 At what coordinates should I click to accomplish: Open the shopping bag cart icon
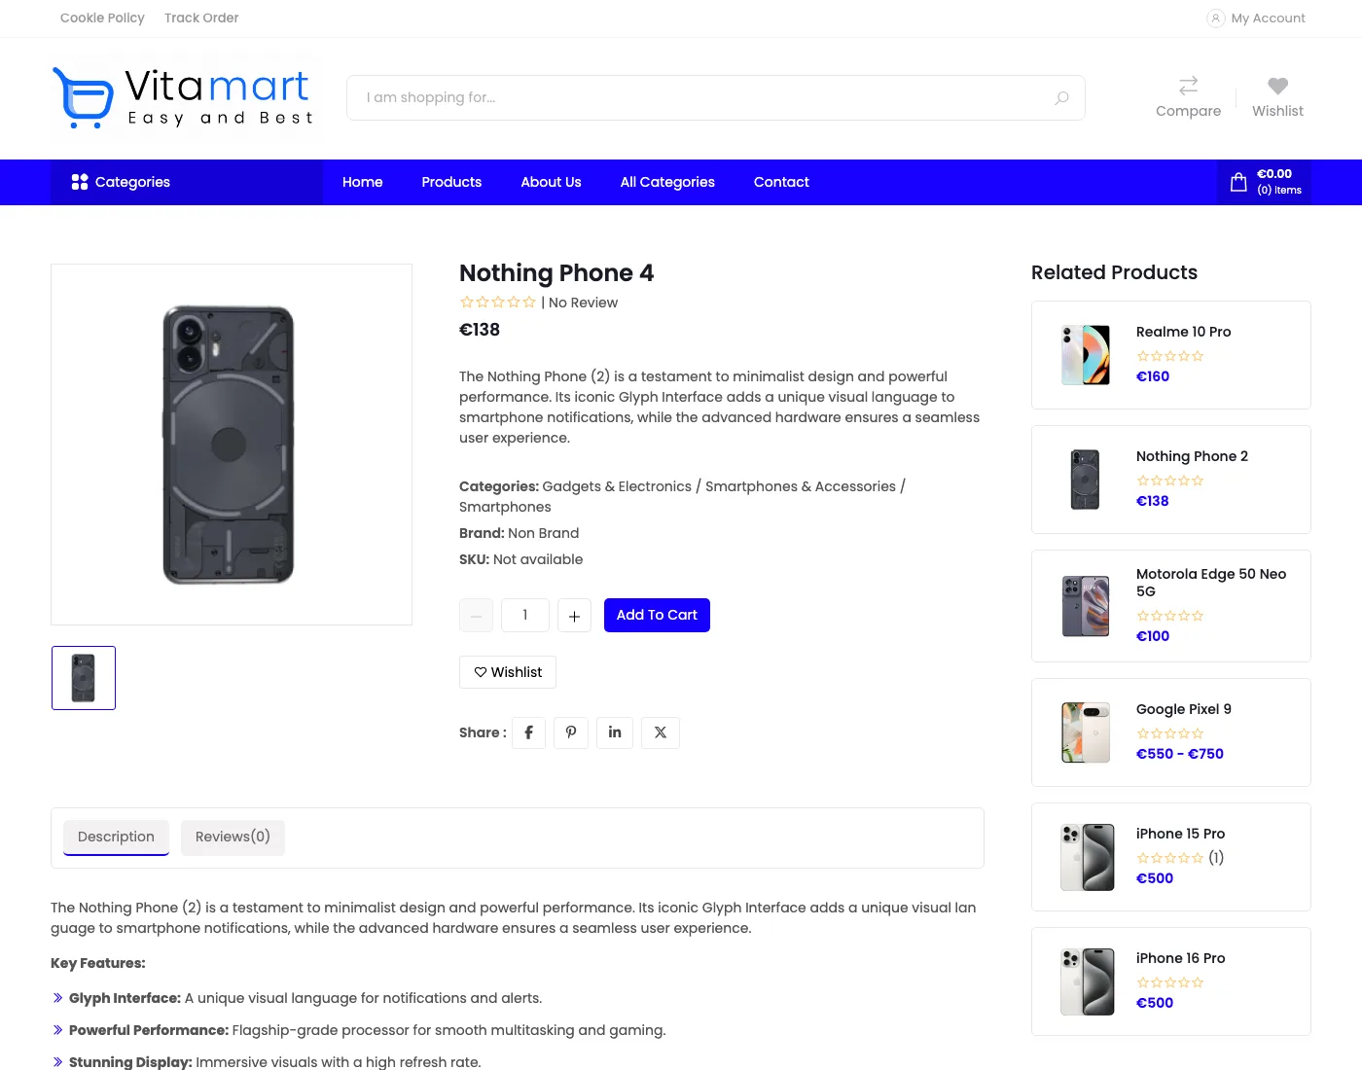[x=1238, y=182]
